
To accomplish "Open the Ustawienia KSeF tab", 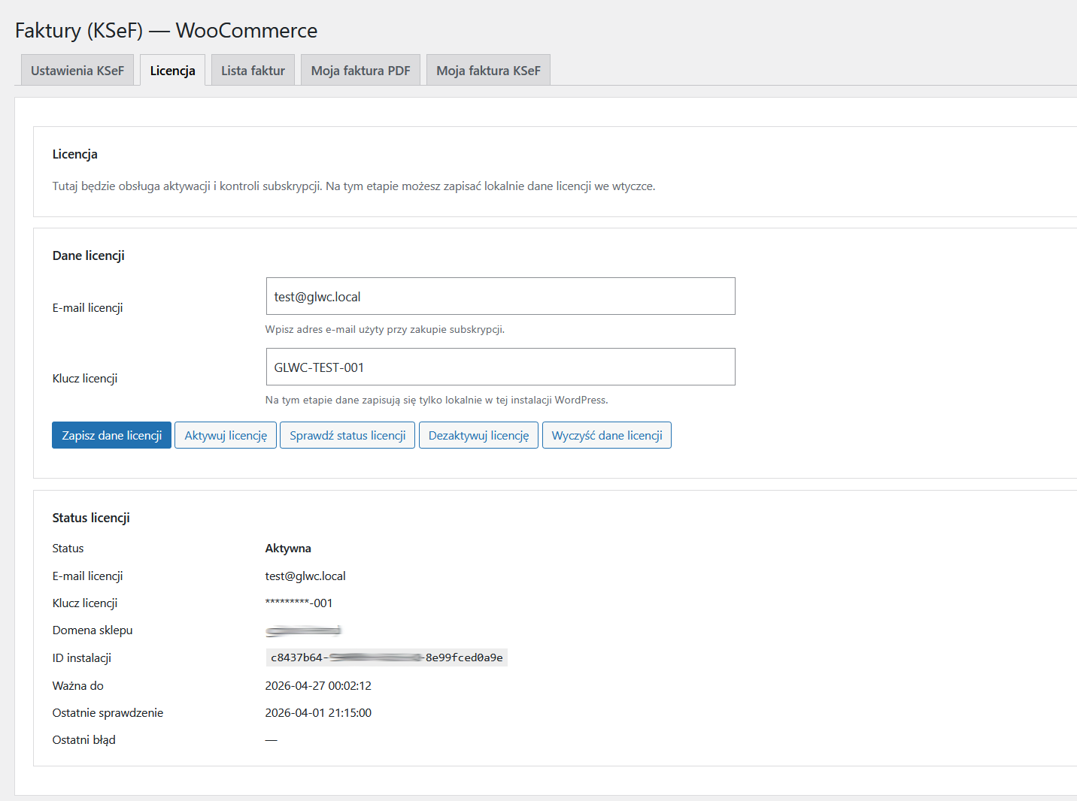I will pyautogui.click(x=77, y=71).
